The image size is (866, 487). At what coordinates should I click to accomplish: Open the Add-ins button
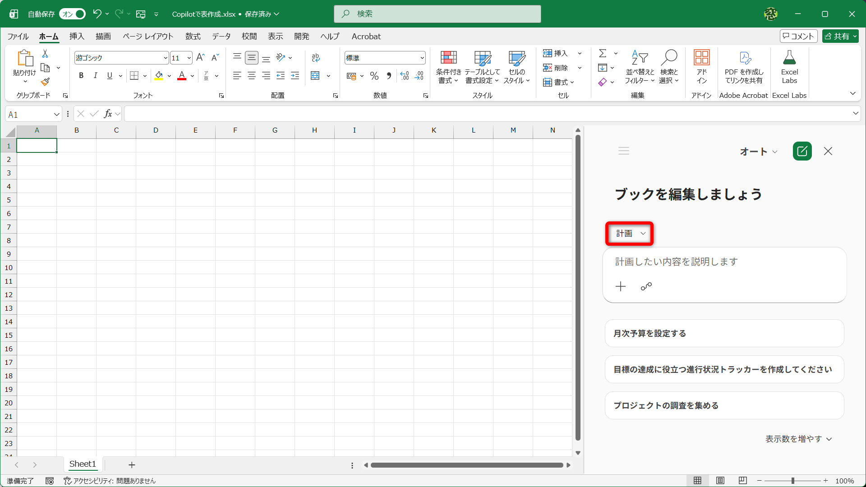pyautogui.click(x=701, y=67)
